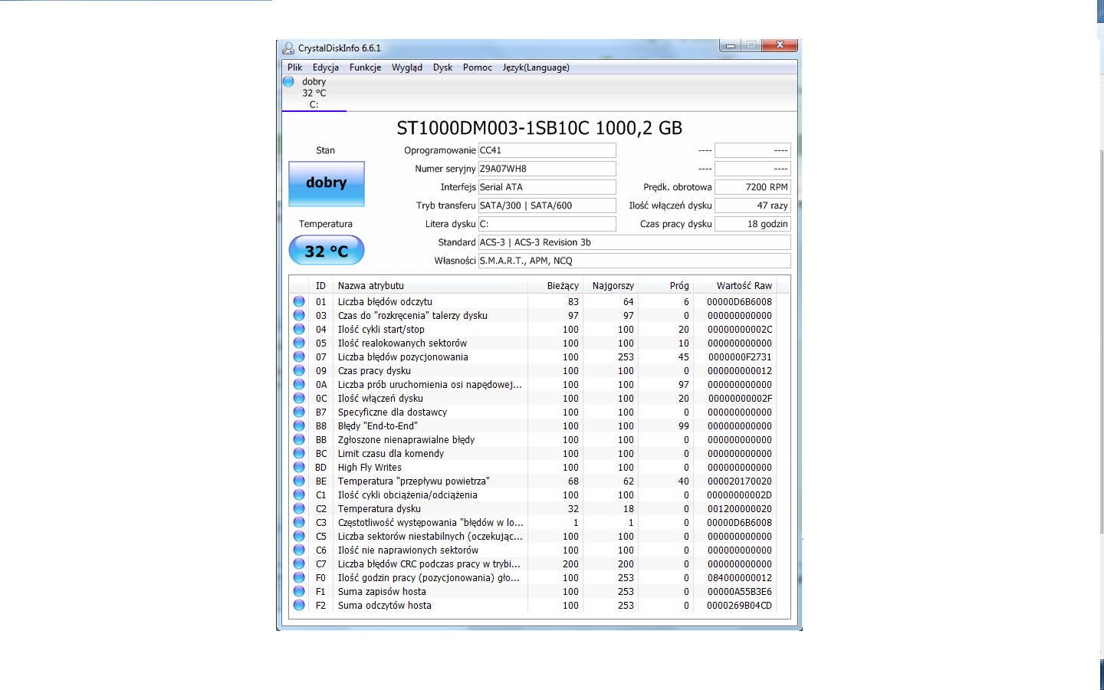The height and width of the screenshot is (690, 1104).
Task: Select 'Ilość realokowanych sektorów' attribute name
Action: click(x=402, y=343)
